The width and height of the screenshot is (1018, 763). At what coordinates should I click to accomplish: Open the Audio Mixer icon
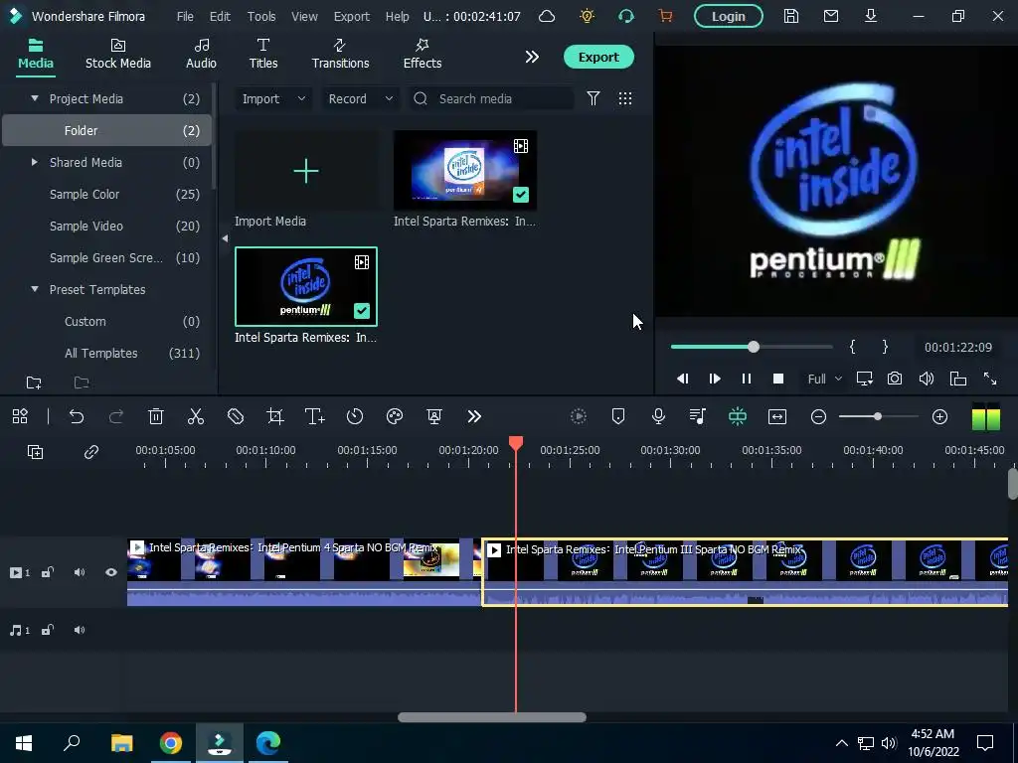tap(698, 416)
